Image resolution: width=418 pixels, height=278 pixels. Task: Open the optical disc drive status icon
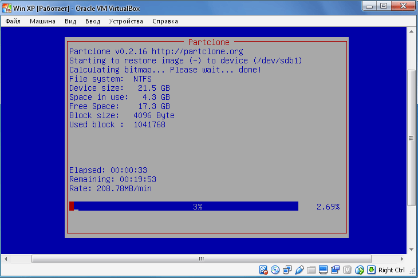[x=275, y=270]
